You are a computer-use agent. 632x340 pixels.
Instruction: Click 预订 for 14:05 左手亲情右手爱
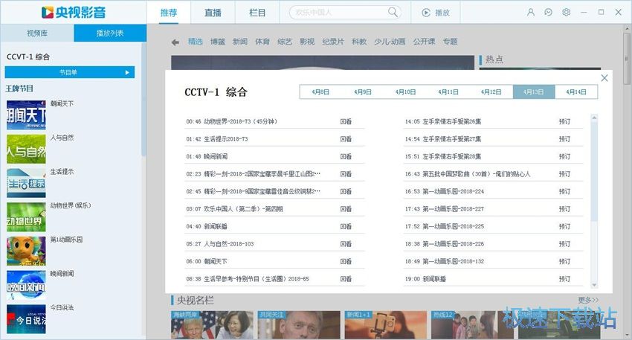click(564, 121)
